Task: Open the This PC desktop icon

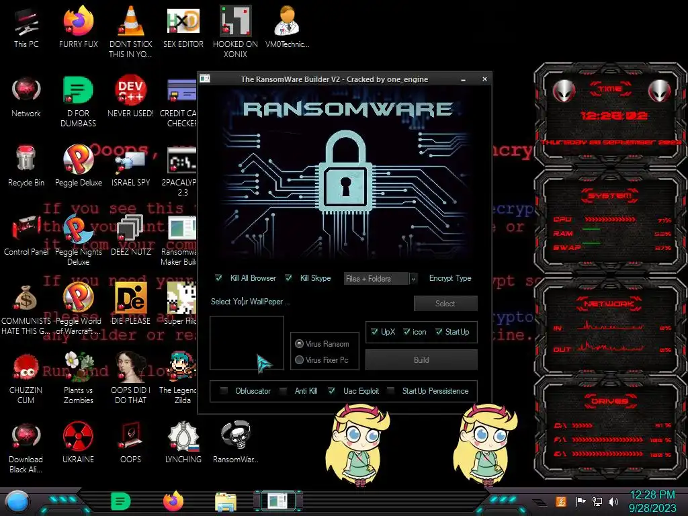Action: point(26,27)
